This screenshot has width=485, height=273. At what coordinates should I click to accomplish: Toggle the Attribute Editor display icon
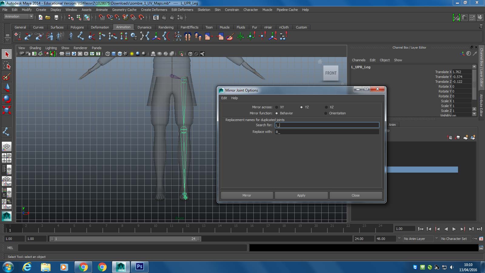[x=464, y=18]
